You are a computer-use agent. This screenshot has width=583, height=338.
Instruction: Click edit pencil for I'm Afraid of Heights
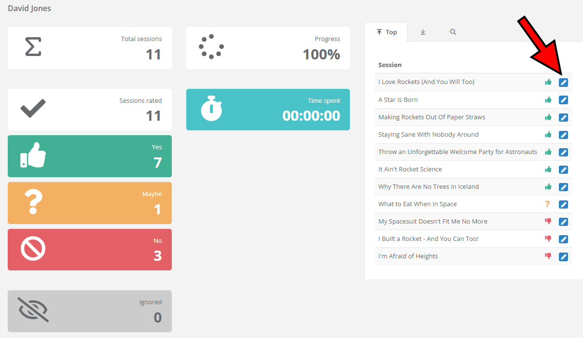[x=563, y=256]
